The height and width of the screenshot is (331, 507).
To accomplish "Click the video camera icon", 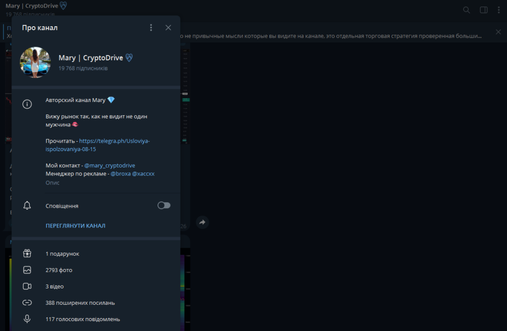I will pos(27,286).
